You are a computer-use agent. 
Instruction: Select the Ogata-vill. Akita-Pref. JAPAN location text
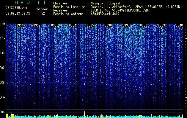click(136, 7)
